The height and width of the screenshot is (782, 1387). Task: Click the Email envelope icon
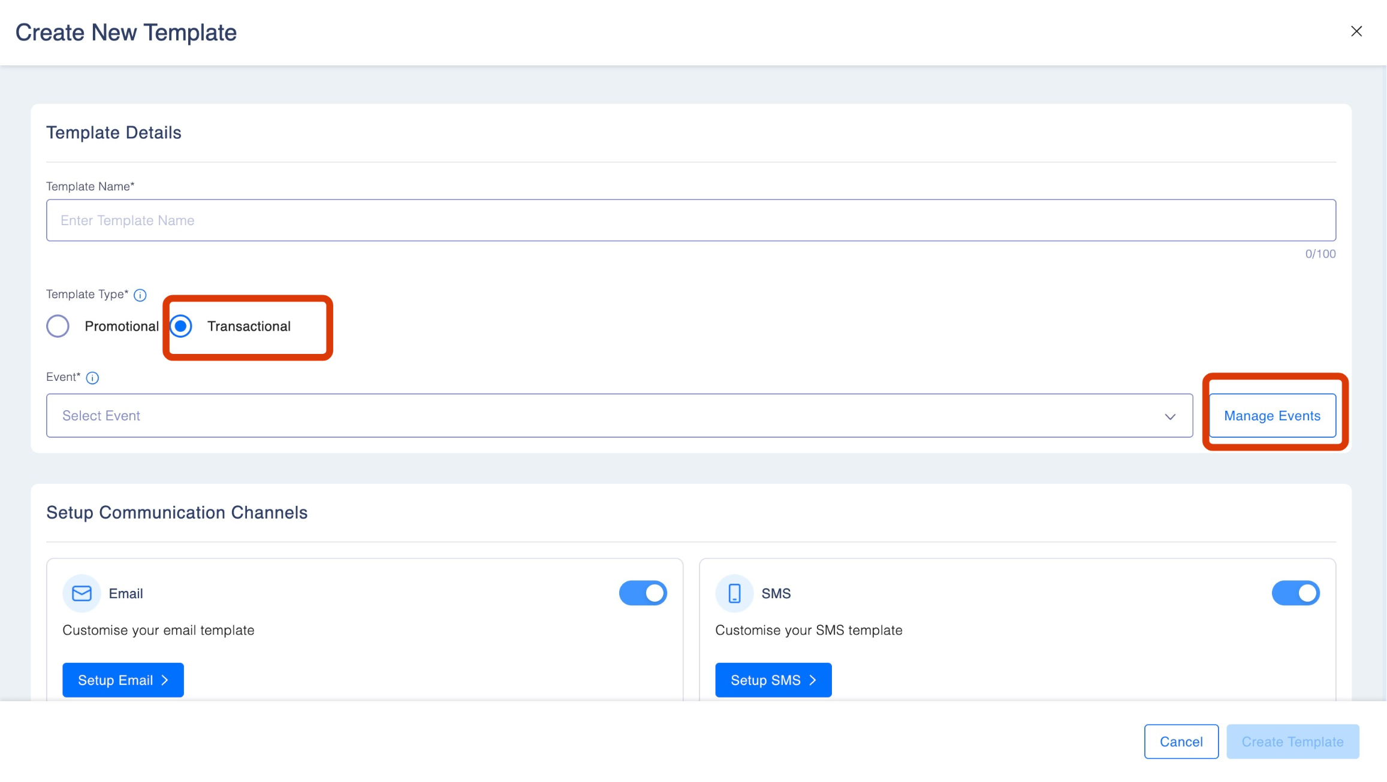[82, 593]
